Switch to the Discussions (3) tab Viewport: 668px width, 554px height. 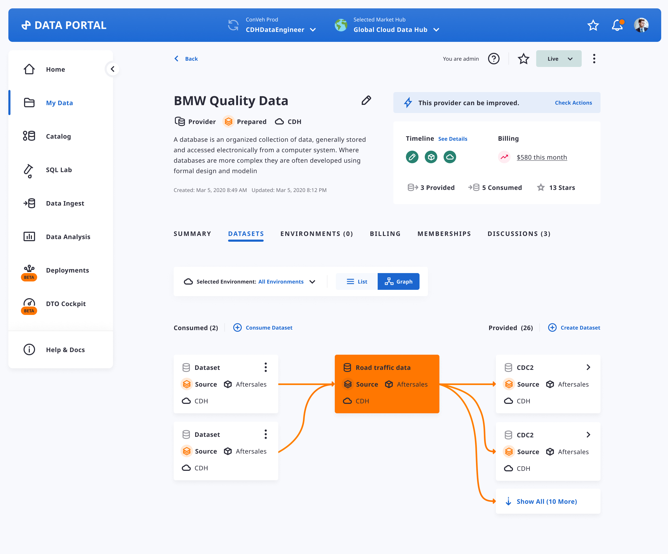pyautogui.click(x=519, y=234)
